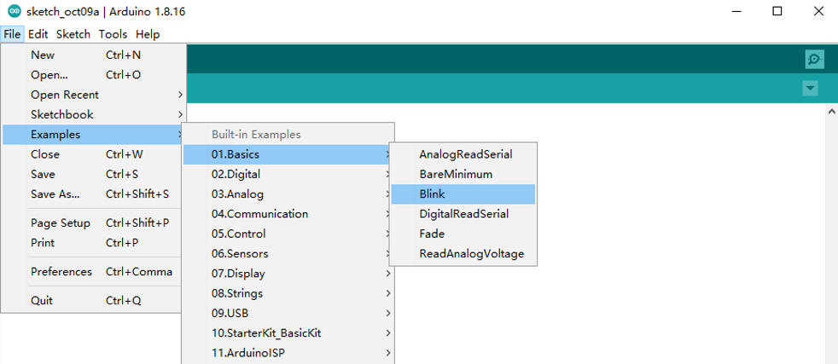838x364 pixels.
Task: Close the Arduino window
Action: tap(818, 11)
